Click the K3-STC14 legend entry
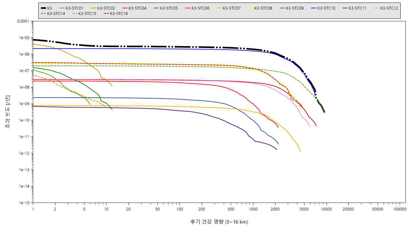 pyautogui.click(x=53, y=14)
